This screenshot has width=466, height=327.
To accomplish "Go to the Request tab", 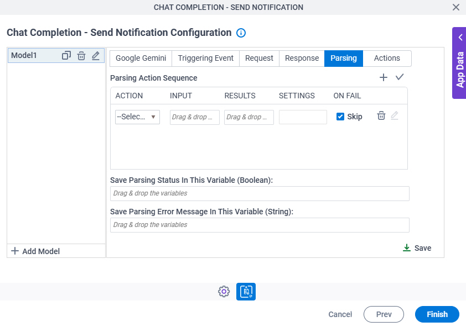I will [259, 58].
